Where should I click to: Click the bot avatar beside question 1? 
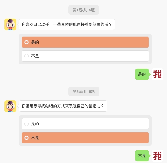click(10, 24)
